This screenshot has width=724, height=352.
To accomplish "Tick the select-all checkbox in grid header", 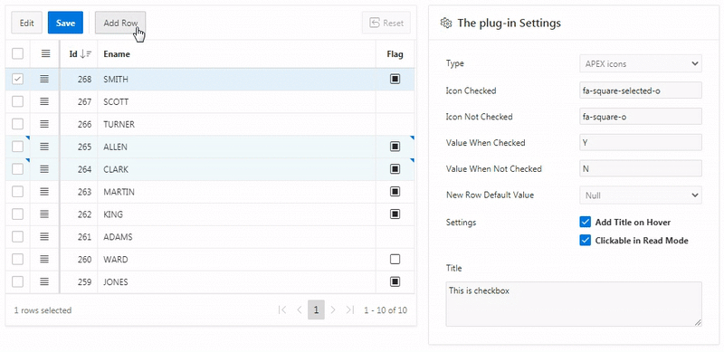I will click(x=17, y=54).
